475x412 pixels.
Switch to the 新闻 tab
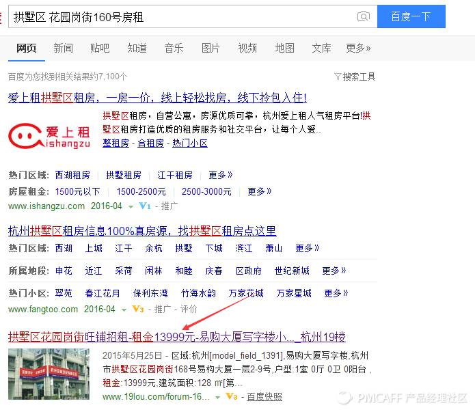point(64,48)
